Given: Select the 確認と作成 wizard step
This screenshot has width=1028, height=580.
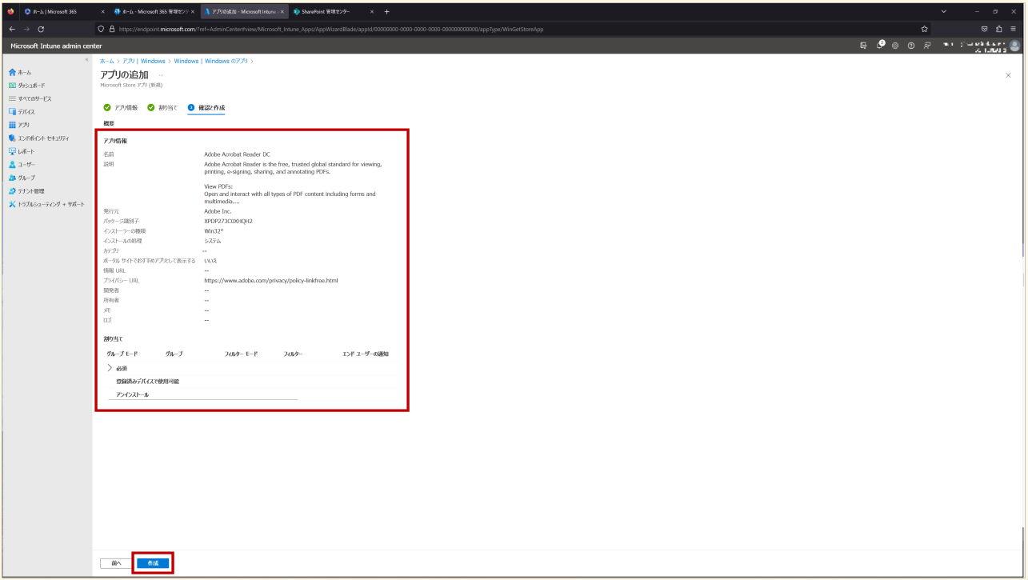Looking at the screenshot, I should pyautogui.click(x=206, y=107).
